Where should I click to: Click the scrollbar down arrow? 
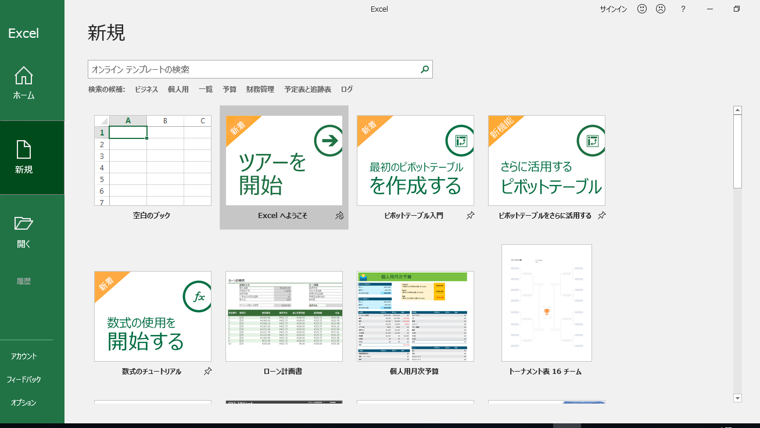click(x=738, y=398)
